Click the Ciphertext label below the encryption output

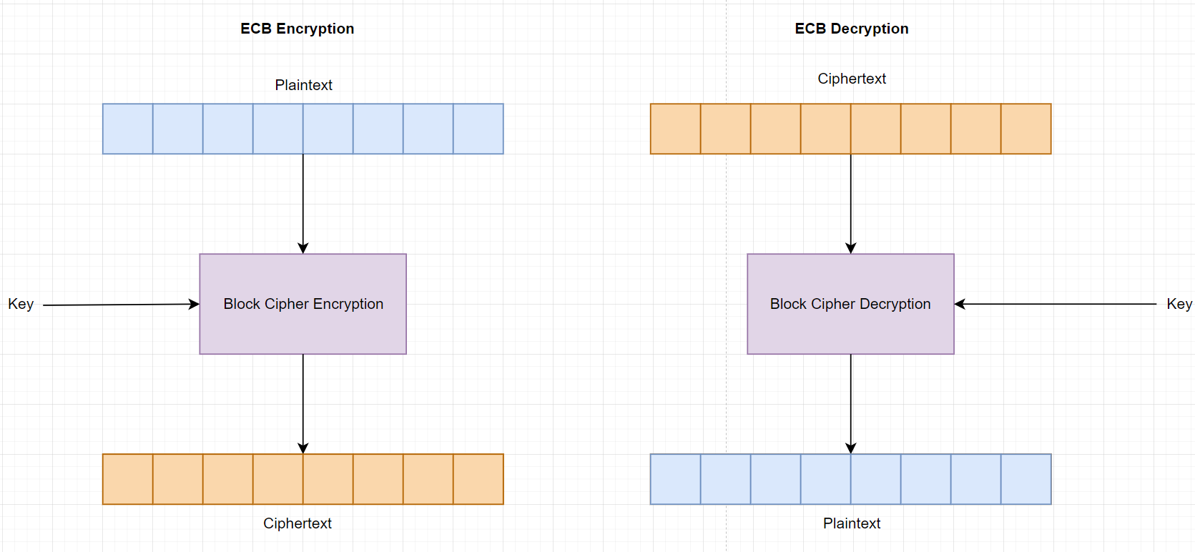click(297, 523)
